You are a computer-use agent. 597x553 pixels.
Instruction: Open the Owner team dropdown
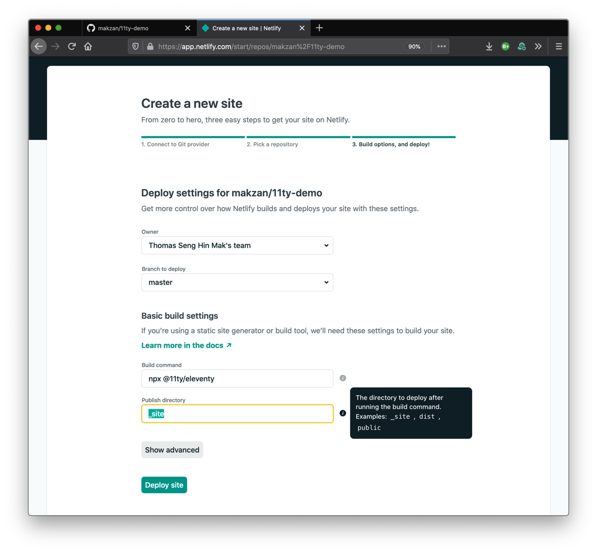tap(237, 245)
